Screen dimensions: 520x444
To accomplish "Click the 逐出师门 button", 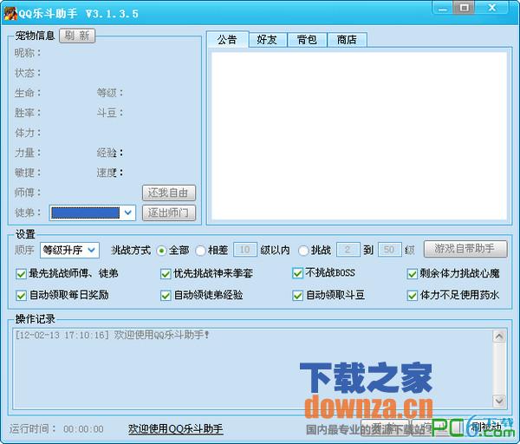I will (x=169, y=212).
